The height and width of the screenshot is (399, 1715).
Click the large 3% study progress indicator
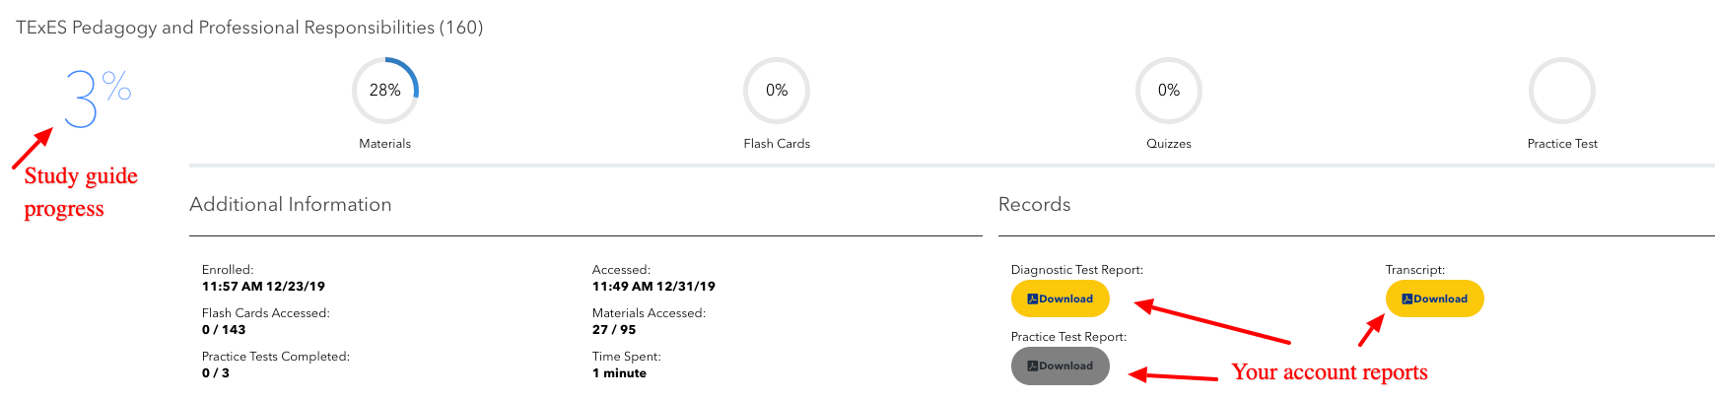97,98
